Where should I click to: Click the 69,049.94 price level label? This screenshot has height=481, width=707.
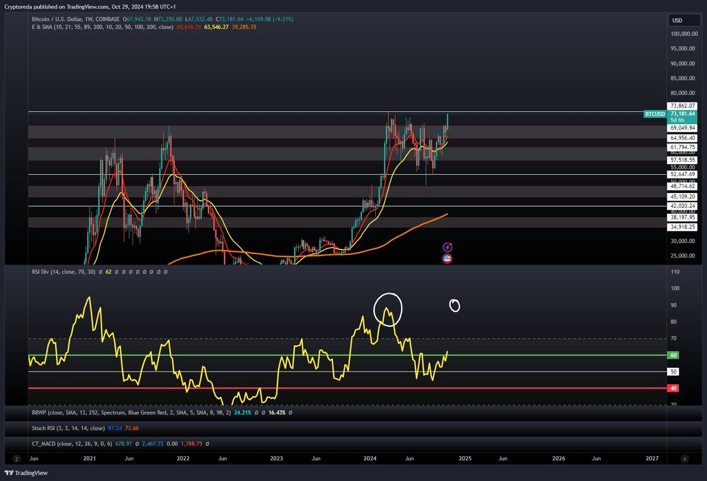tap(683, 128)
